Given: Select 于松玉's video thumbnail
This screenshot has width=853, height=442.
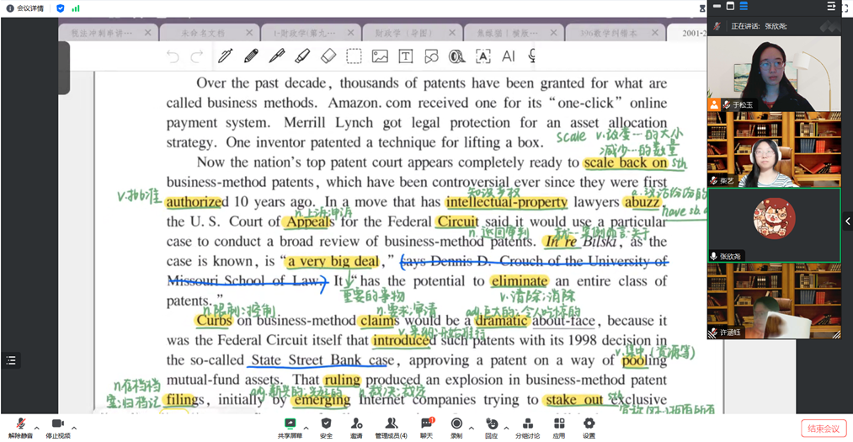Looking at the screenshot, I should click(773, 74).
